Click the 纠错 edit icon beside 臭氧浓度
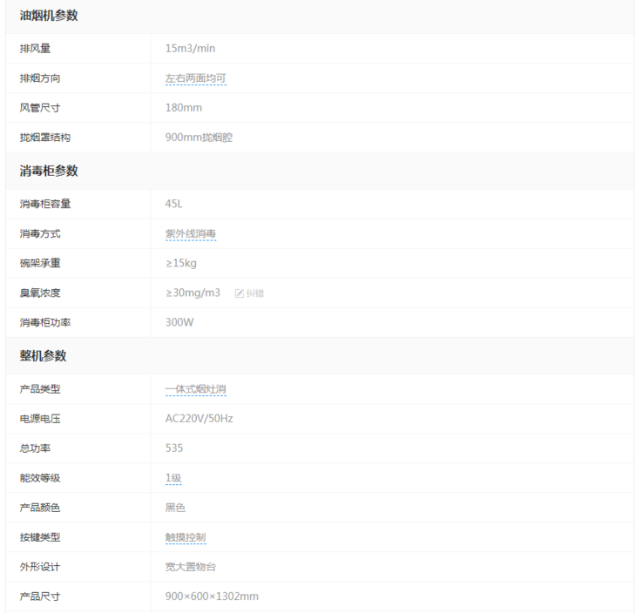Viewport: 636px width, 613px height. (x=249, y=293)
